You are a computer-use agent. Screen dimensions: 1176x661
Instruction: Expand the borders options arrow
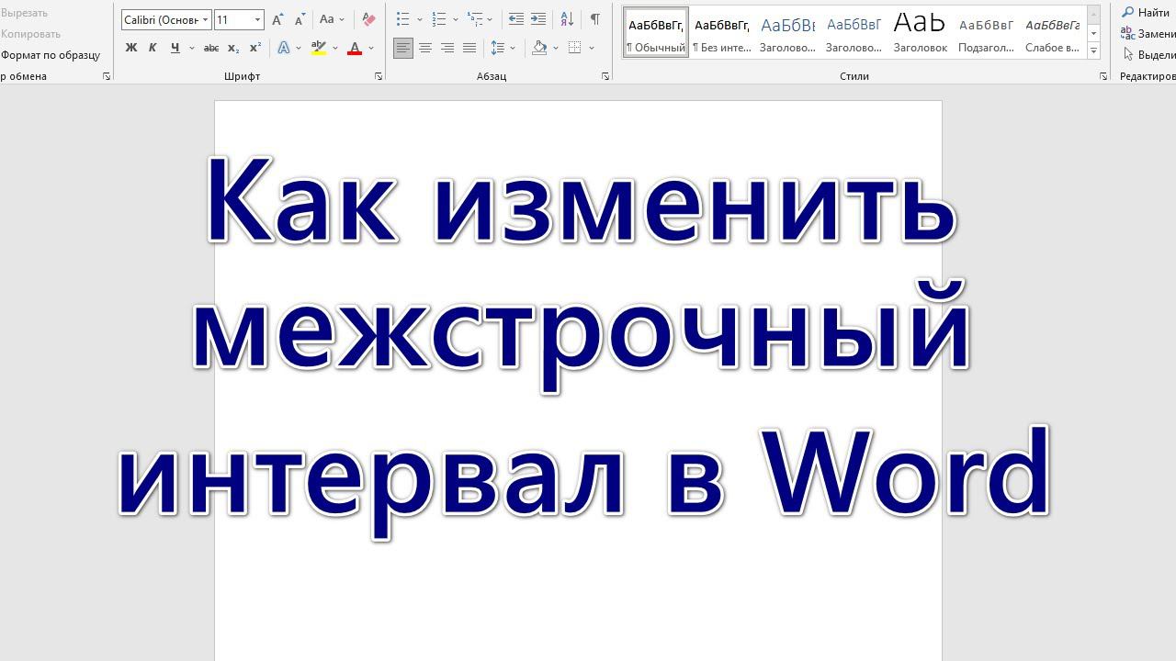[592, 48]
